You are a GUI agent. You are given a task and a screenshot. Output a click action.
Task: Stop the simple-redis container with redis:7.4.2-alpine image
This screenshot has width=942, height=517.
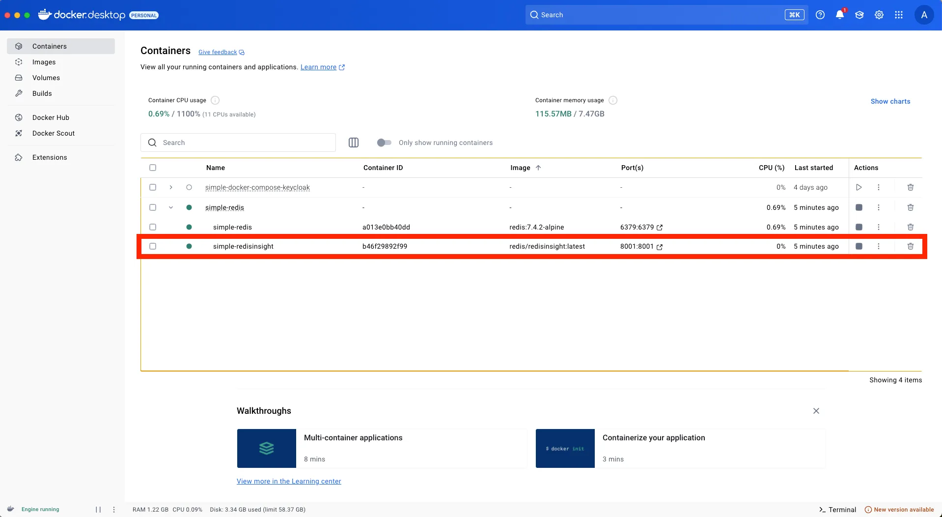(x=859, y=227)
